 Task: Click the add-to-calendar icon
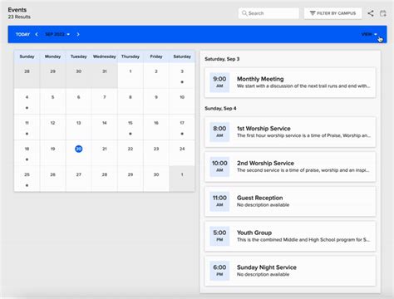pos(383,13)
